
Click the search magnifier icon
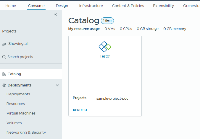[x=4, y=57]
